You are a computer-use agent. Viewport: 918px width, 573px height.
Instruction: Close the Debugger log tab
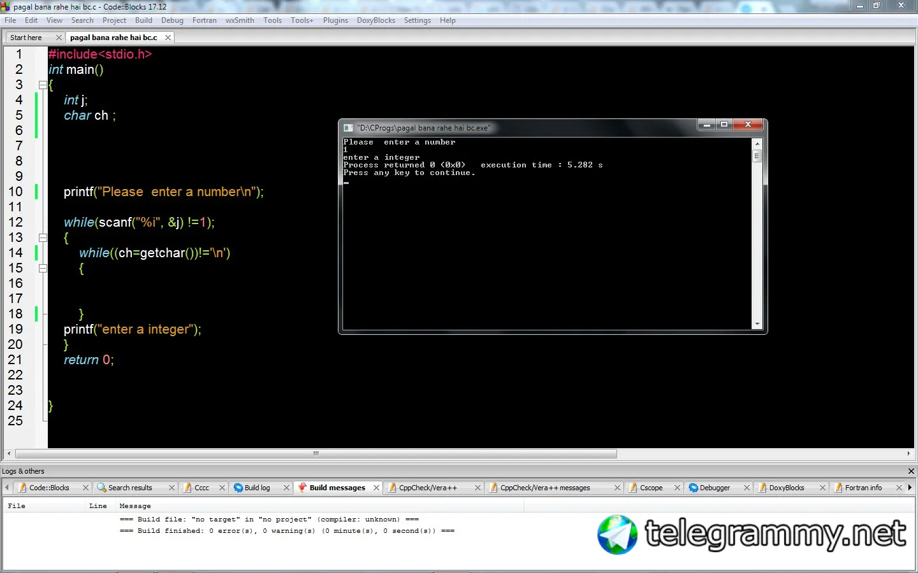747,488
